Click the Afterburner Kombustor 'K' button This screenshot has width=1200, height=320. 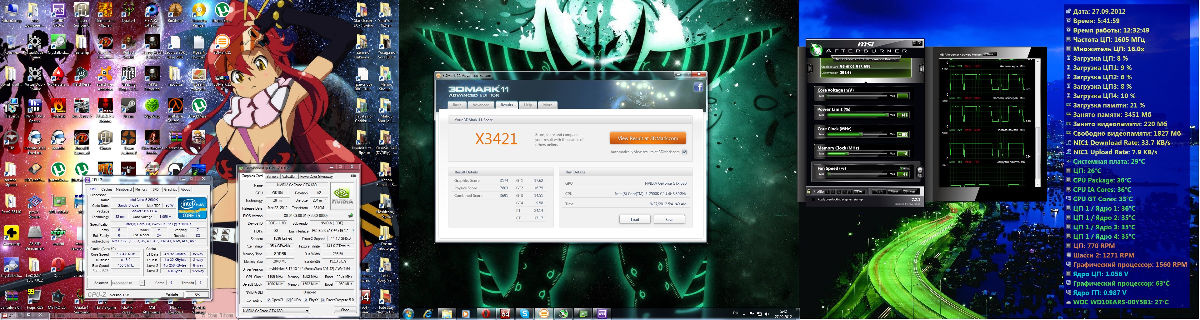pyautogui.click(x=810, y=68)
